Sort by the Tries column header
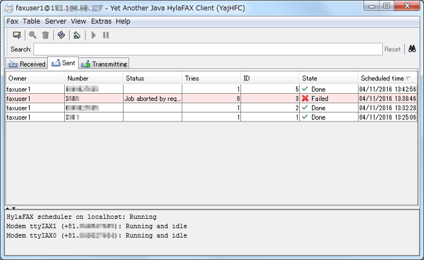This screenshot has width=424, height=260. [211, 78]
